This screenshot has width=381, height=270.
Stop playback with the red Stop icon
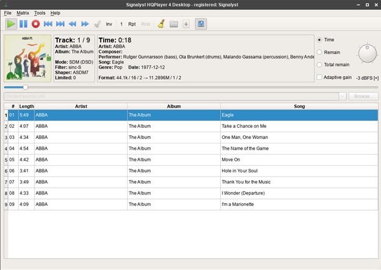click(x=36, y=24)
